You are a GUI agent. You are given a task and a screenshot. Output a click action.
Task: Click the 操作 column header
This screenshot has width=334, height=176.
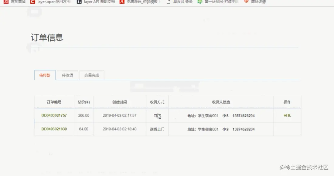click(x=287, y=102)
